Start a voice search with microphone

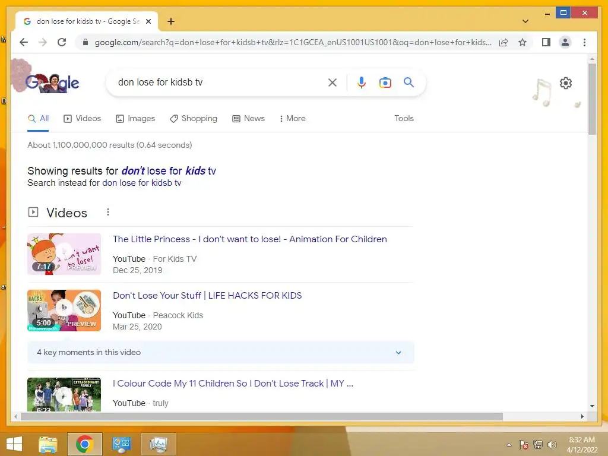point(362,82)
